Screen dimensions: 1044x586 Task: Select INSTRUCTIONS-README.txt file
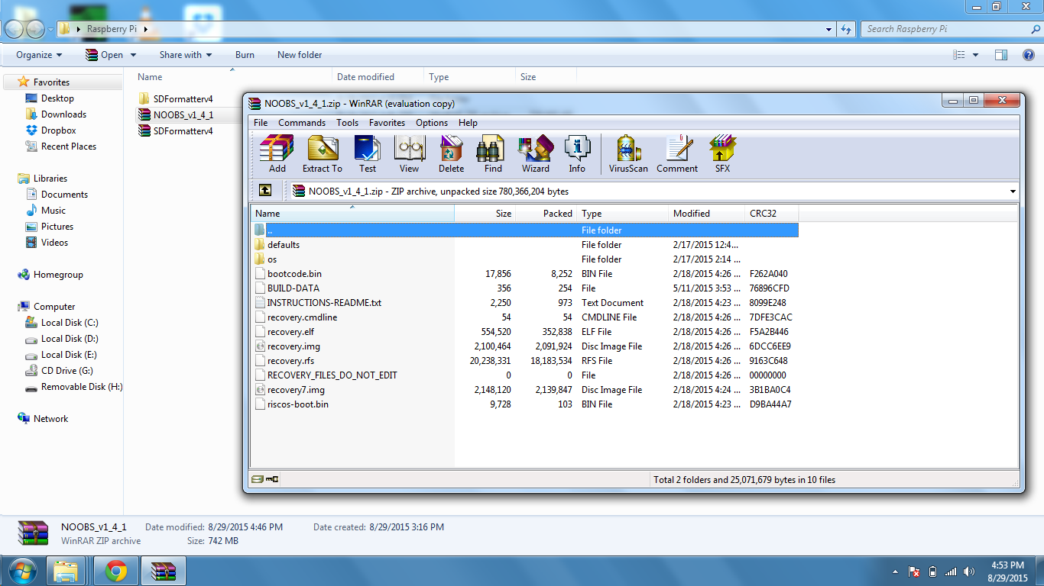[x=324, y=303]
